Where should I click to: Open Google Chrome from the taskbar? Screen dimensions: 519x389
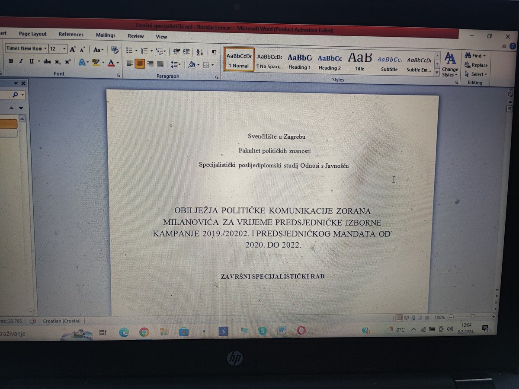tap(144, 332)
